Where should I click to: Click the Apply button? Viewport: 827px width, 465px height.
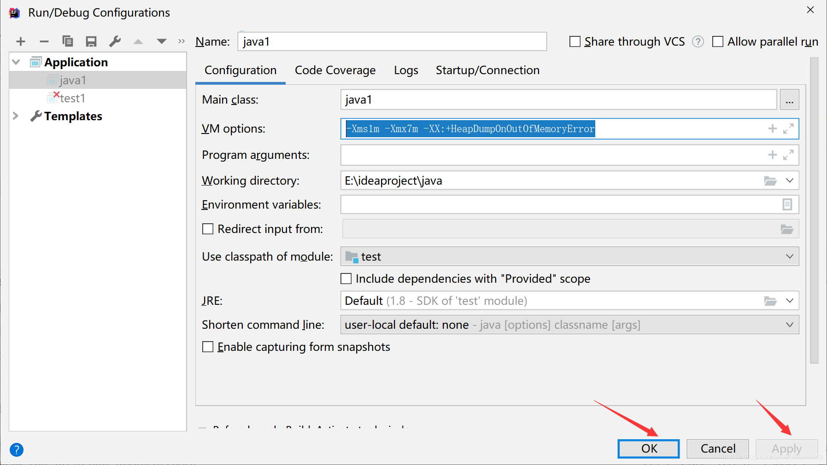[787, 449]
